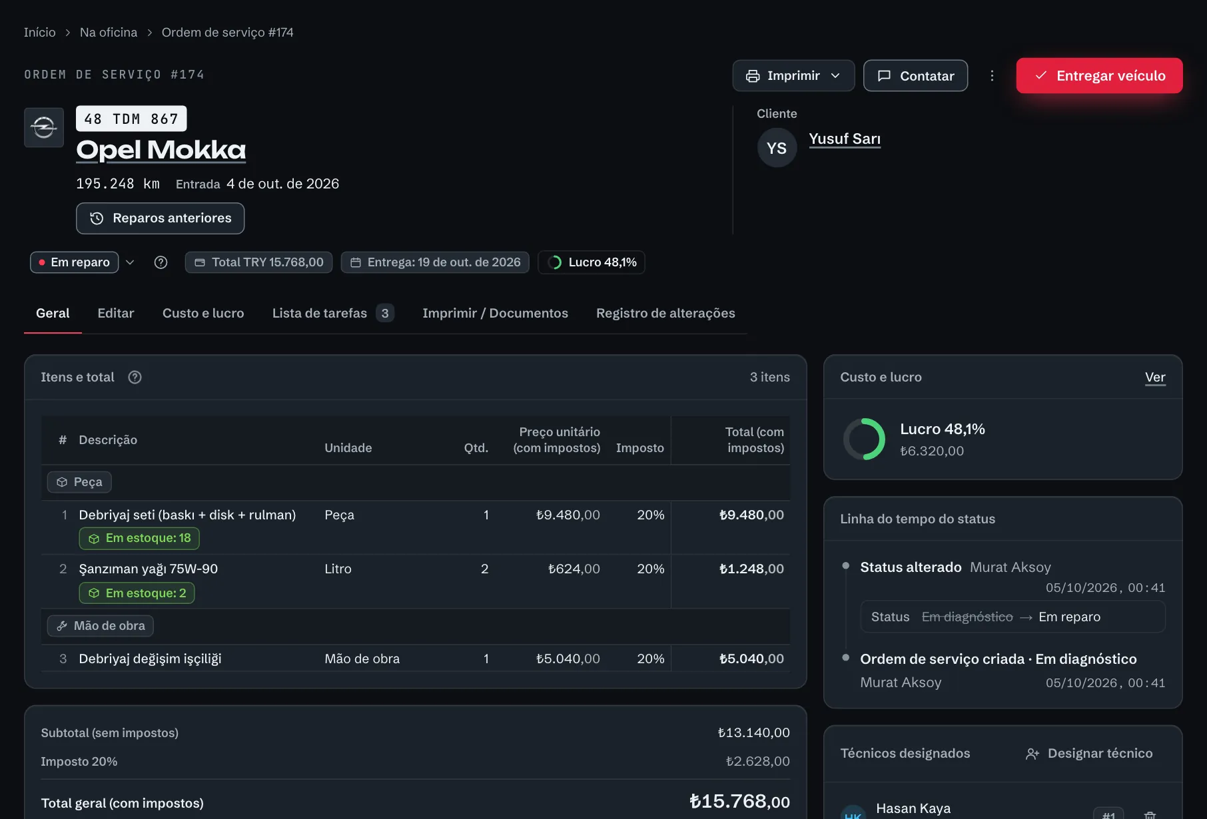Click Designar técnico to assign technician
The image size is (1207, 819).
1089,754
